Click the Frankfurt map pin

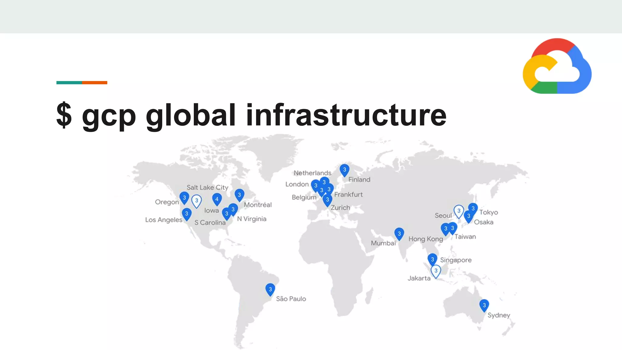330,189
